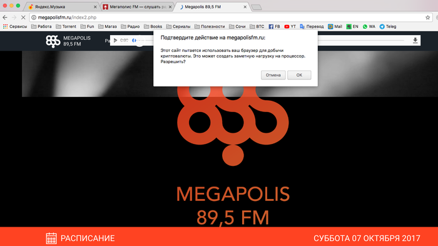438x246 pixels.
Task: Bookmark this page with the star icon
Action: pos(427,18)
